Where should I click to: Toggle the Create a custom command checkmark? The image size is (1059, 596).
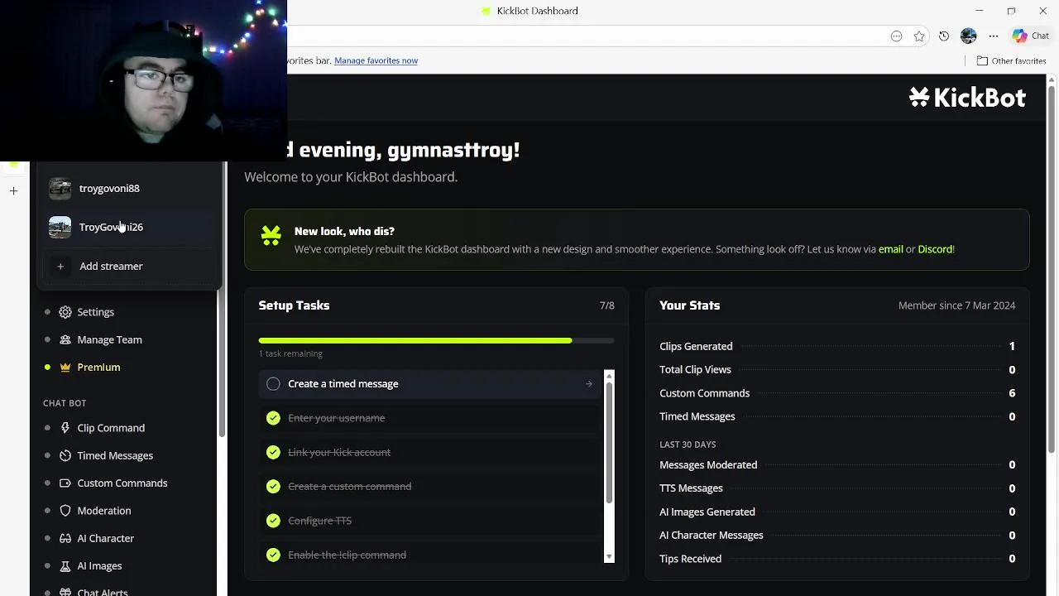273,486
